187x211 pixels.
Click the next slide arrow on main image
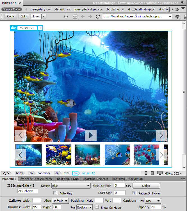[161, 135]
